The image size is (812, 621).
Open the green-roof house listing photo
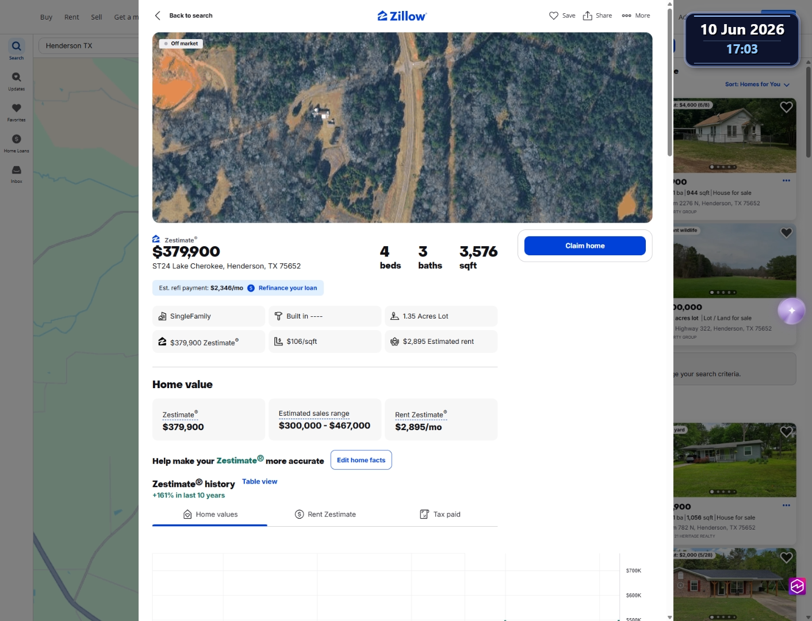pyautogui.click(x=735, y=460)
